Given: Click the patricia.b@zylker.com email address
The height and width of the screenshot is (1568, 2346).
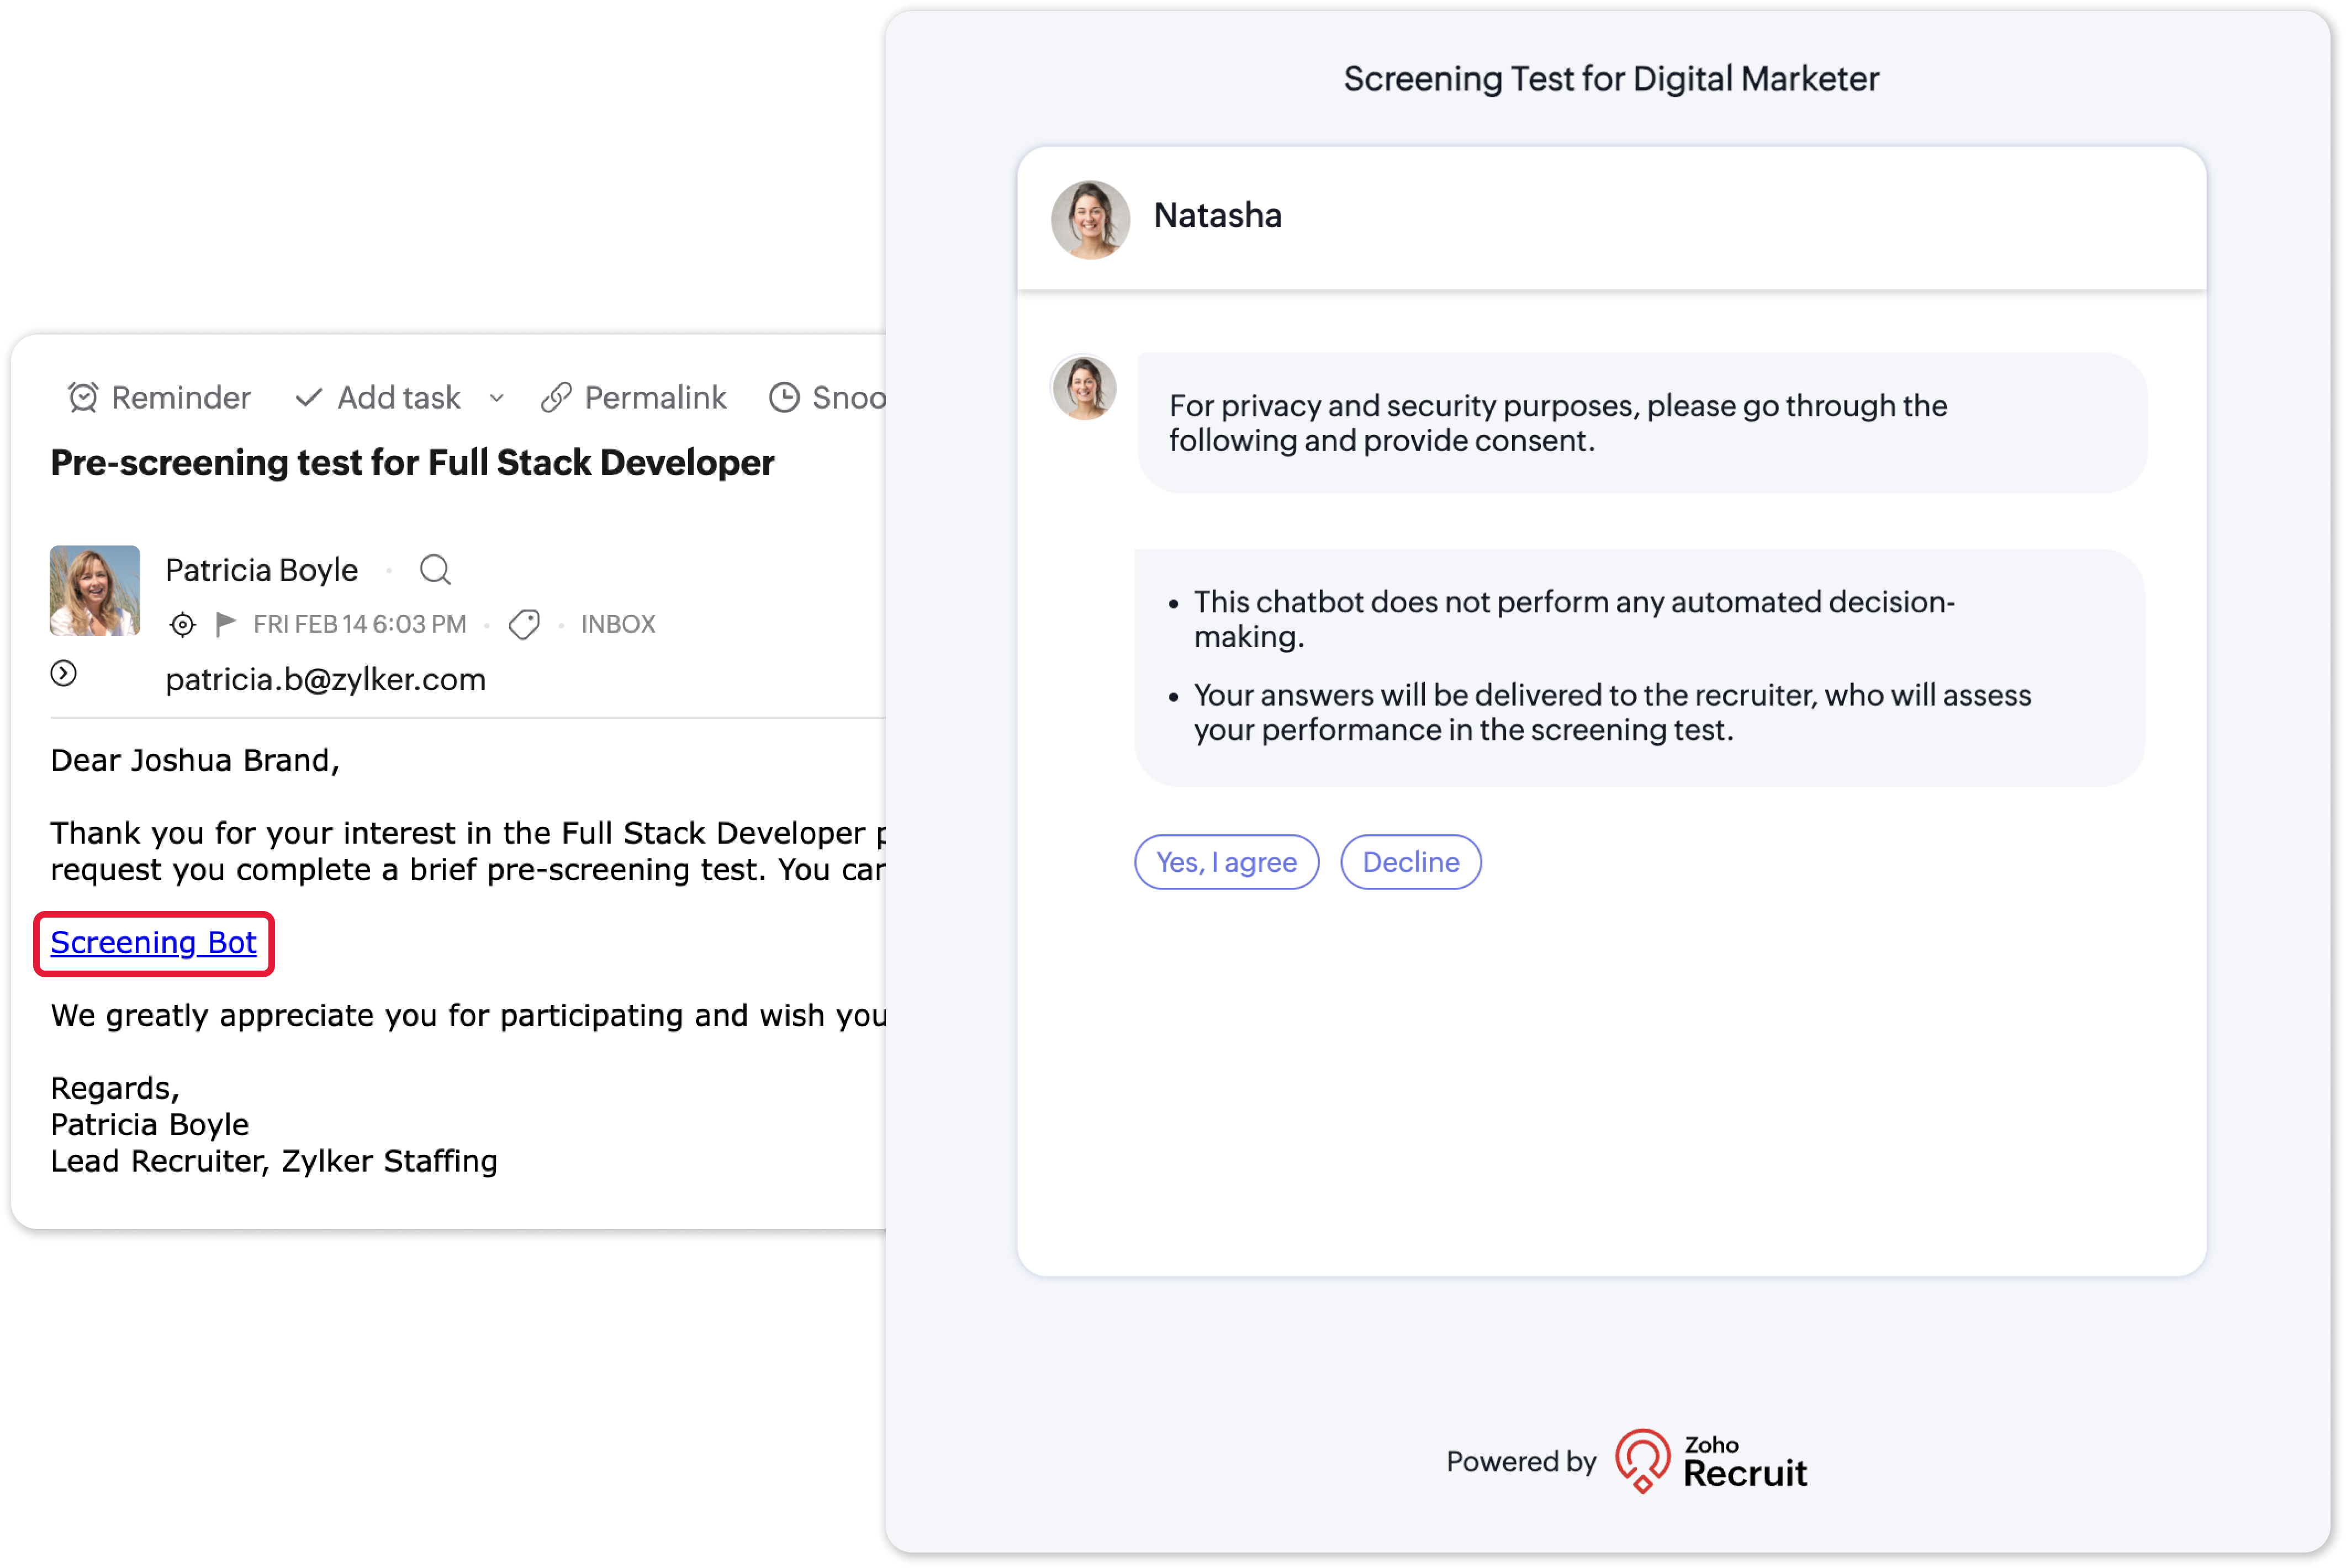Looking at the screenshot, I should coord(325,680).
